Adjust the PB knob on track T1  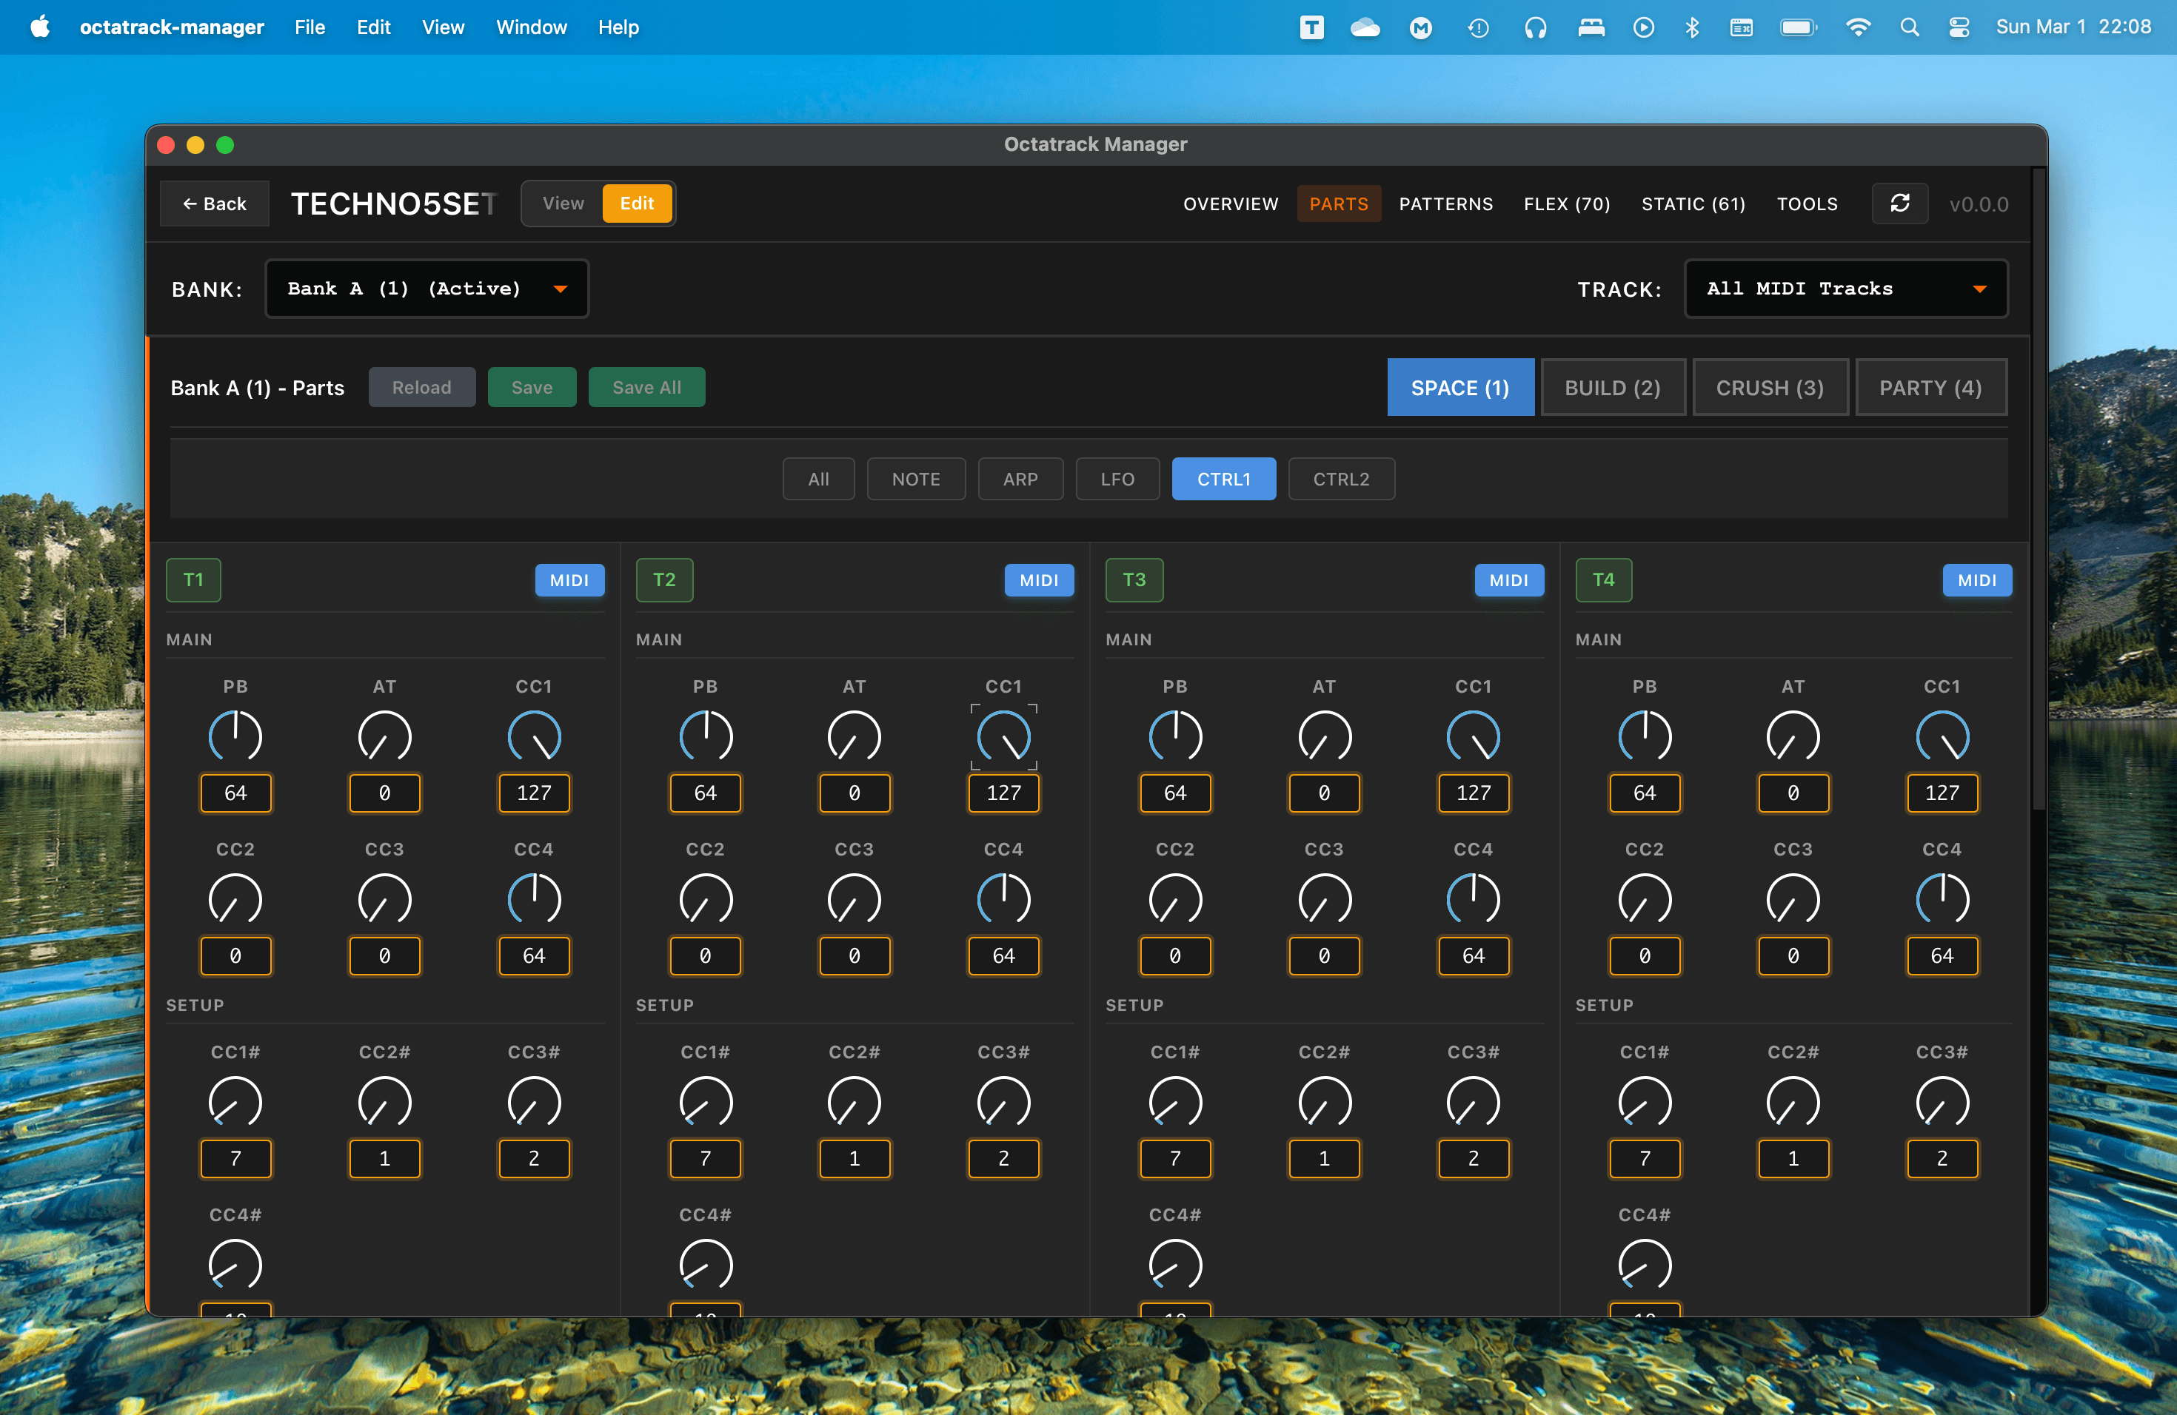pyautogui.click(x=236, y=736)
